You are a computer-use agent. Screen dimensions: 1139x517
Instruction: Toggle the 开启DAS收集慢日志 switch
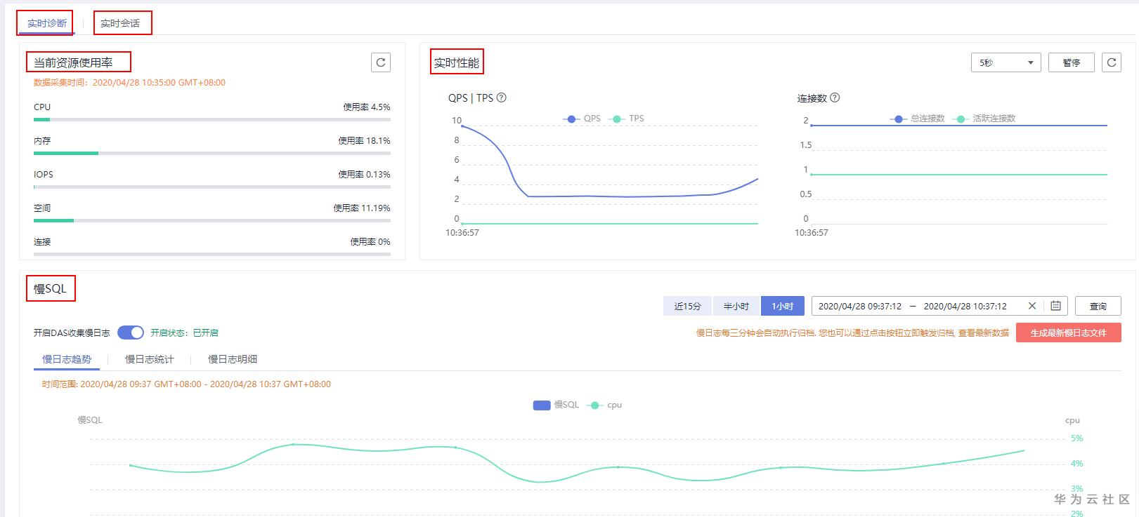[x=131, y=333]
